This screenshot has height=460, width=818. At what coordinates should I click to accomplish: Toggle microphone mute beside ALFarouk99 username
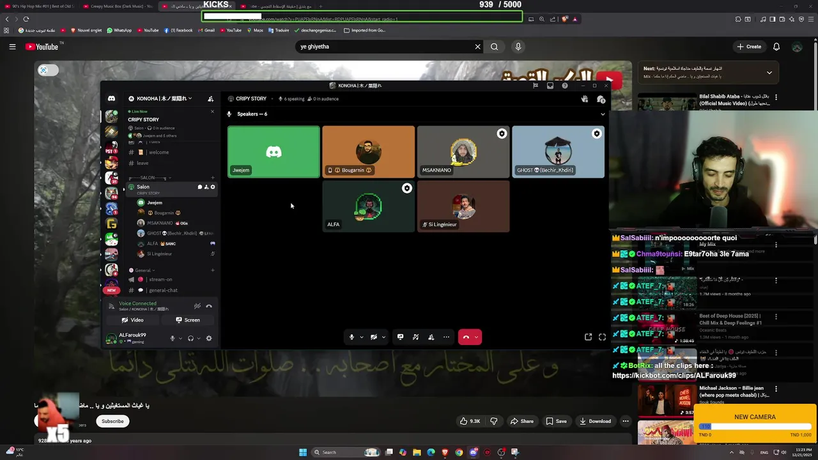pyautogui.click(x=172, y=338)
